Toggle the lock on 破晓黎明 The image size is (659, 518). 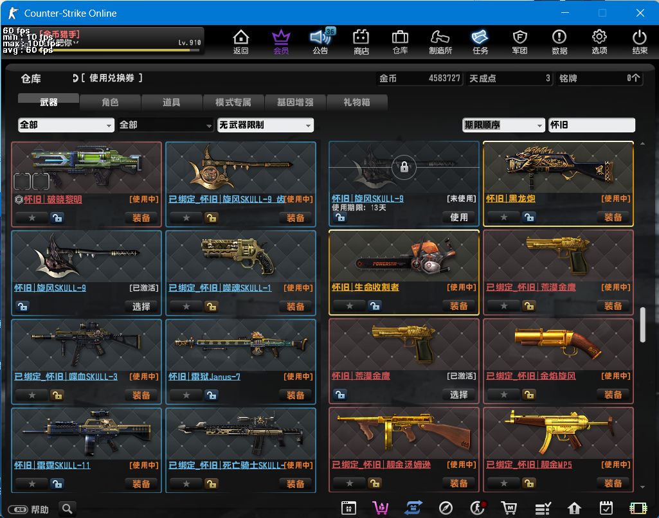57,218
